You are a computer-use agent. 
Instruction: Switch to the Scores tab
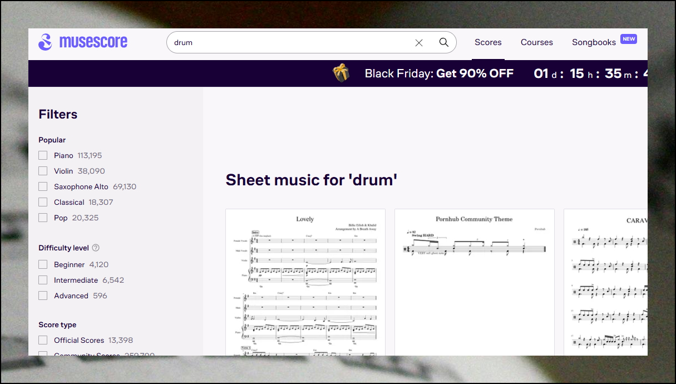point(488,42)
